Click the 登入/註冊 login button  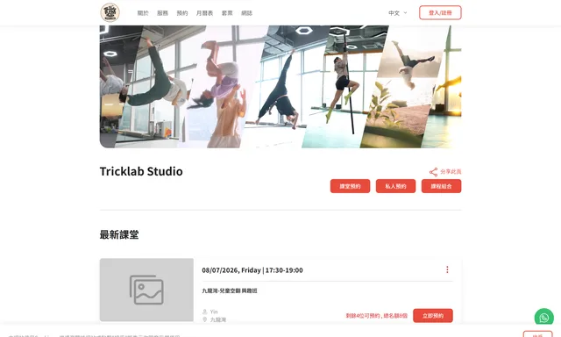click(x=440, y=12)
